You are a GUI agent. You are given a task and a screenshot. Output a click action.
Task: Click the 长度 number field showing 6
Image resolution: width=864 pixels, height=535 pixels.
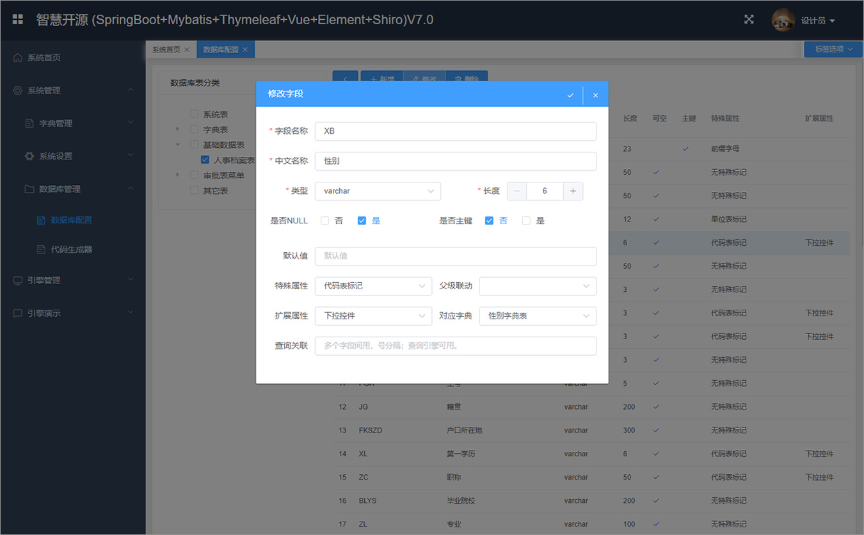[545, 191]
